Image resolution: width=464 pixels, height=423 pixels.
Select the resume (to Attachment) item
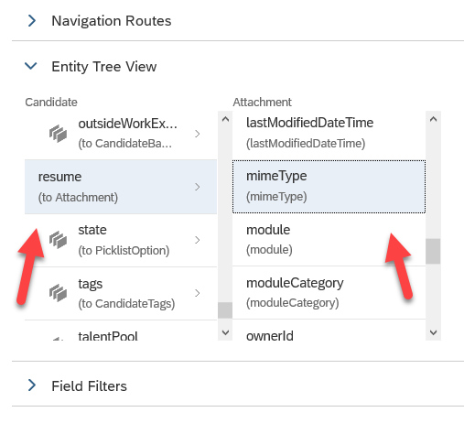point(121,187)
